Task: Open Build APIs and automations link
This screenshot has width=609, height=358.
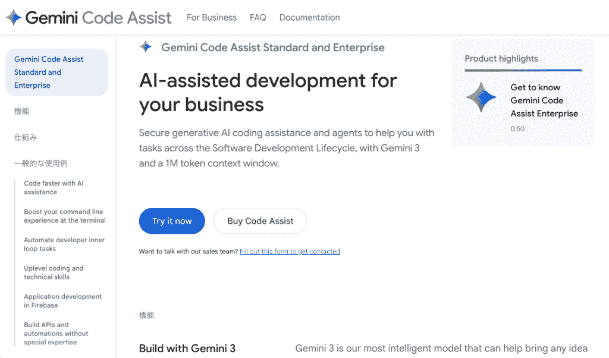Action: click(56, 334)
